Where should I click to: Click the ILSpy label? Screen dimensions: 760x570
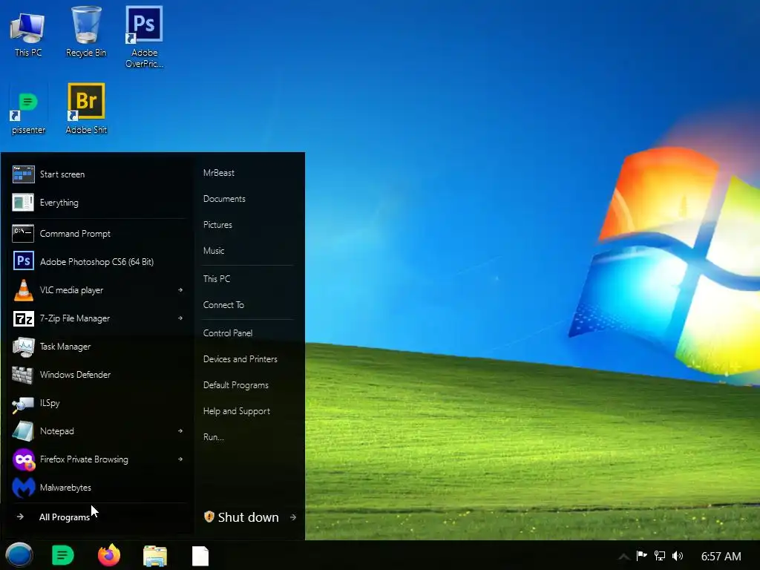pyautogui.click(x=50, y=403)
